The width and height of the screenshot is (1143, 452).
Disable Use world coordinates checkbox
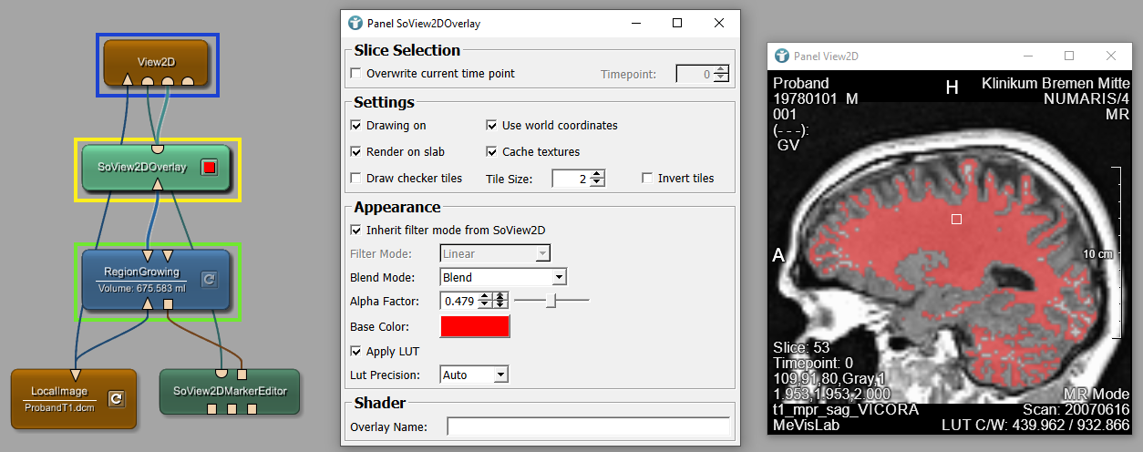coord(492,126)
